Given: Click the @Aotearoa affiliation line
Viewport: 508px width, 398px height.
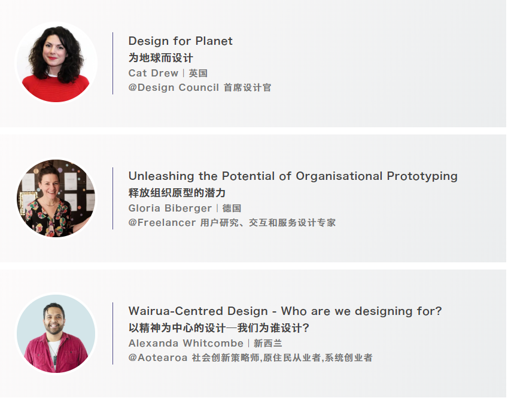Looking at the screenshot, I should (x=251, y=357).
